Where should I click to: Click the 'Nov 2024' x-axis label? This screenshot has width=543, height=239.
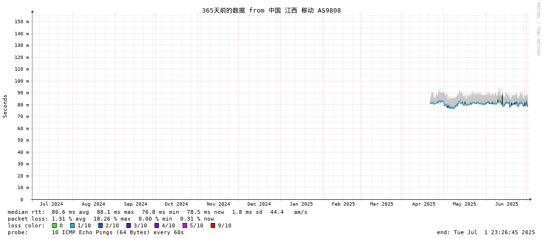(218, 204)
